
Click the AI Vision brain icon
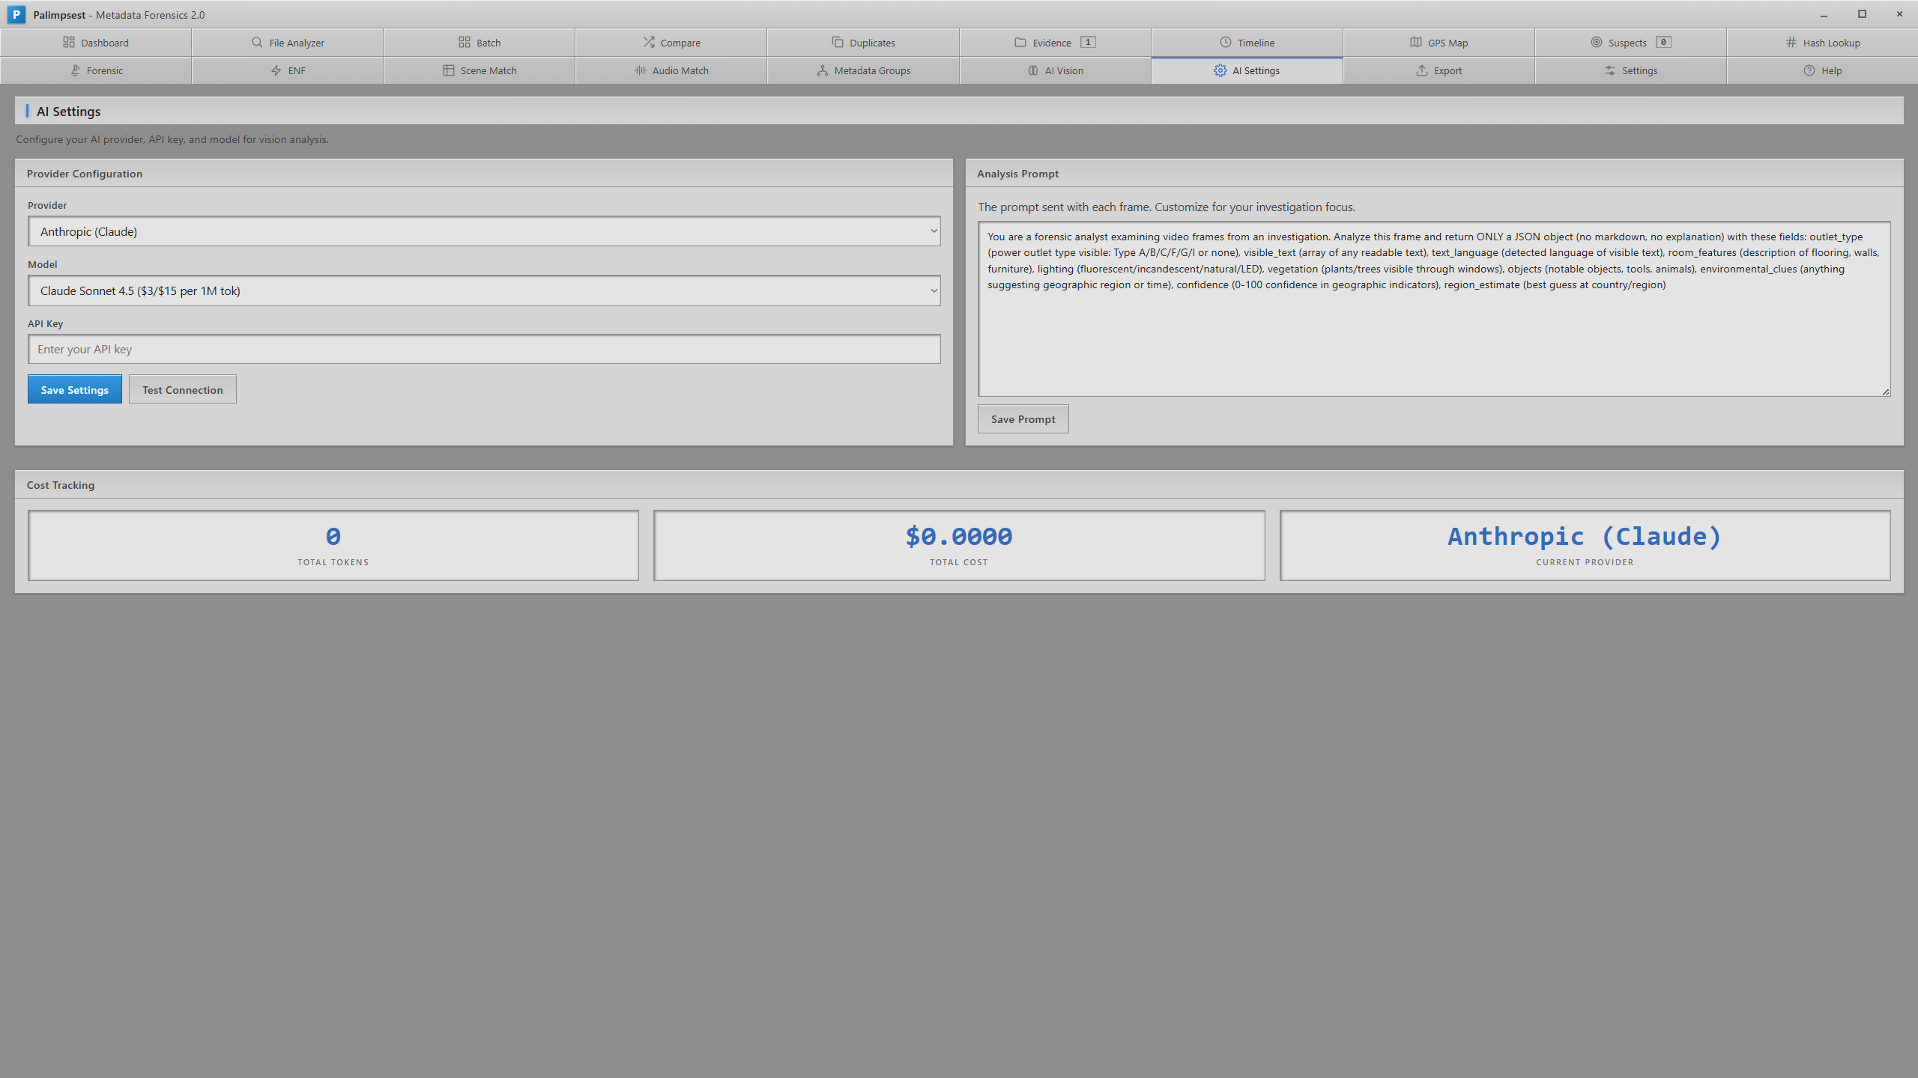coord(1033,70)
